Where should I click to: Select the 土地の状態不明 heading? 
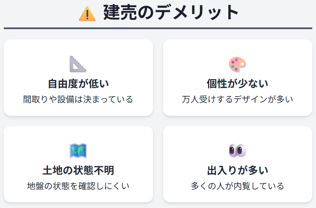pyautogui.click(x=78, y=170)
